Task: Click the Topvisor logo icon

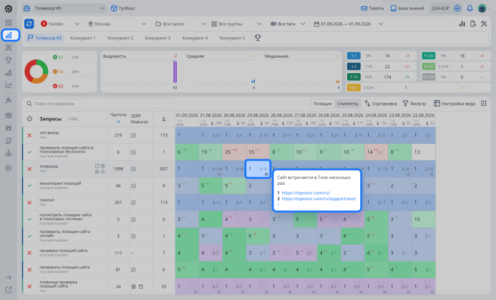Action: pos(9,9)
